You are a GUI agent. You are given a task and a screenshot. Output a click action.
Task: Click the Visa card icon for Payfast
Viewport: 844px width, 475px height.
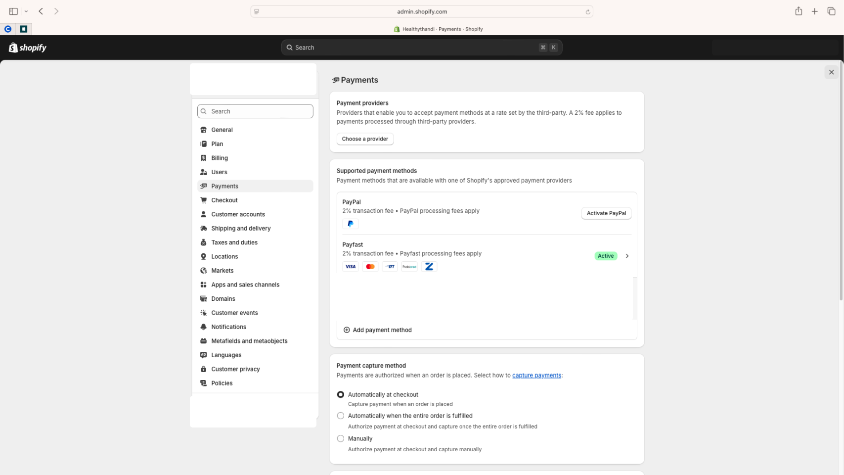(x=351, y=266)
